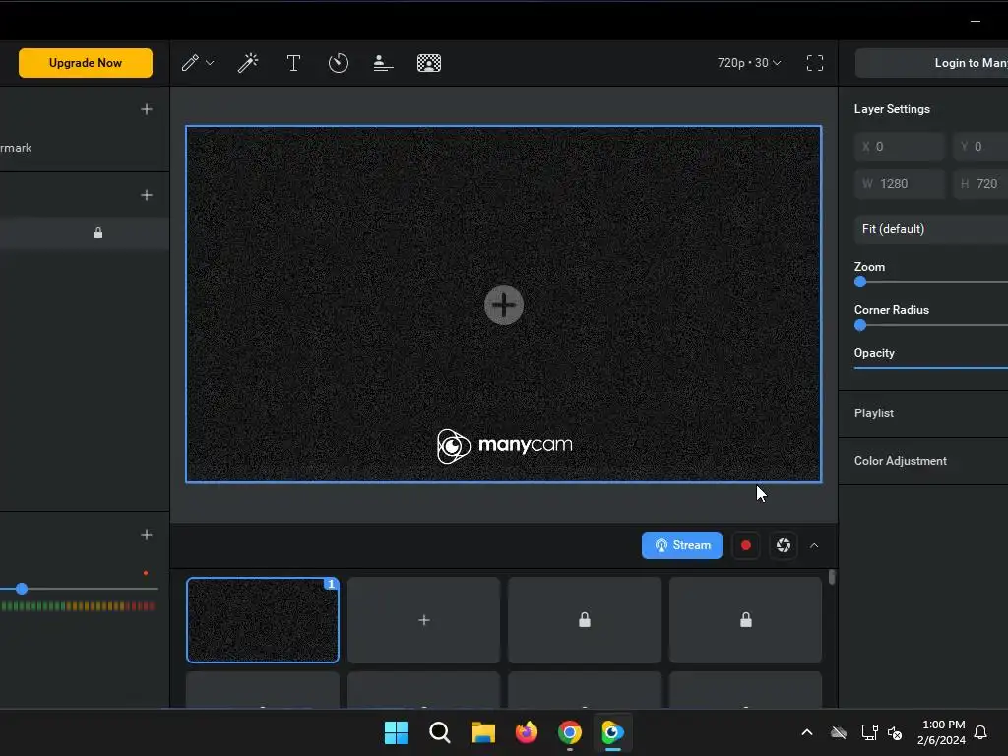Open Google Chrome from the taskbar
Viewport: 1008px width, 756px height.
(x=570, y=732)
